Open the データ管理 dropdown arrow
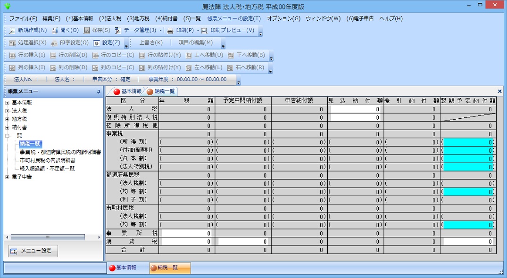This screenshot has height=278, width=507. click(x=161, y=31)
